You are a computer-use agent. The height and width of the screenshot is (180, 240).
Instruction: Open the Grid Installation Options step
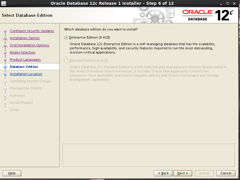[30, 45]
